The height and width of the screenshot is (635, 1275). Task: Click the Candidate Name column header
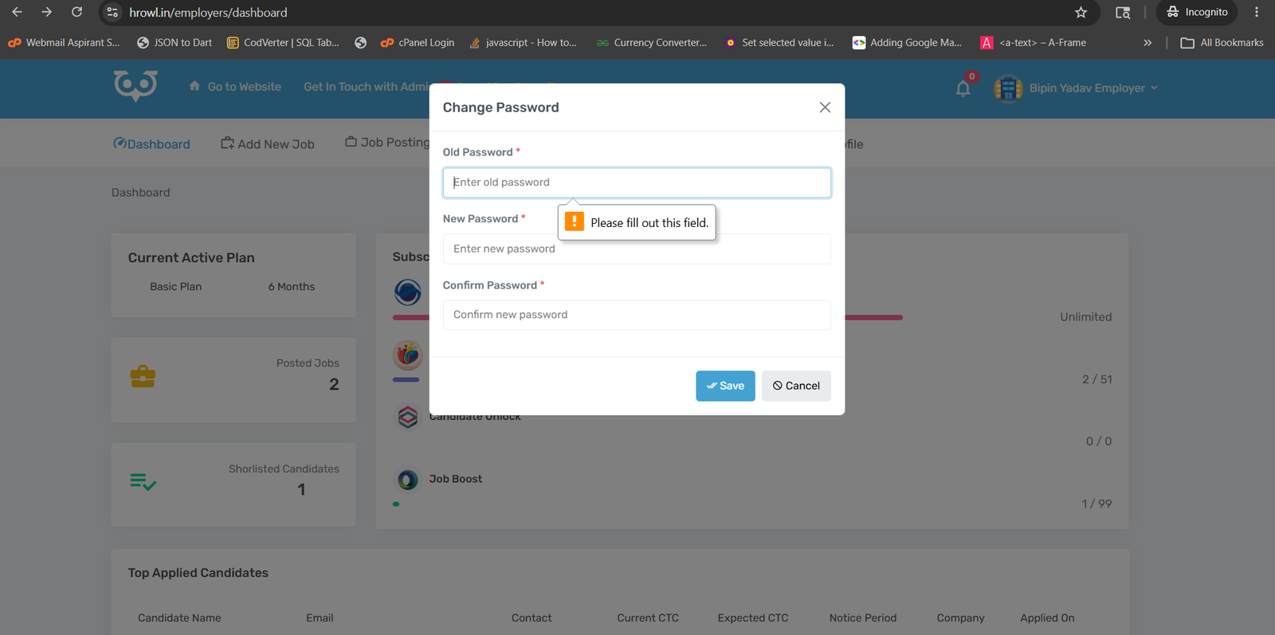coord(179,618)
